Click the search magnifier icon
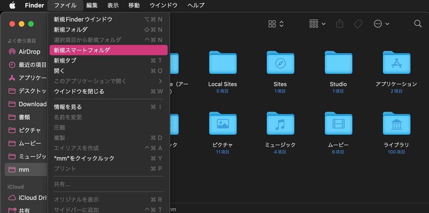Image resolution: width=429 pixels, height=213 pixels. tap(418, 24)
